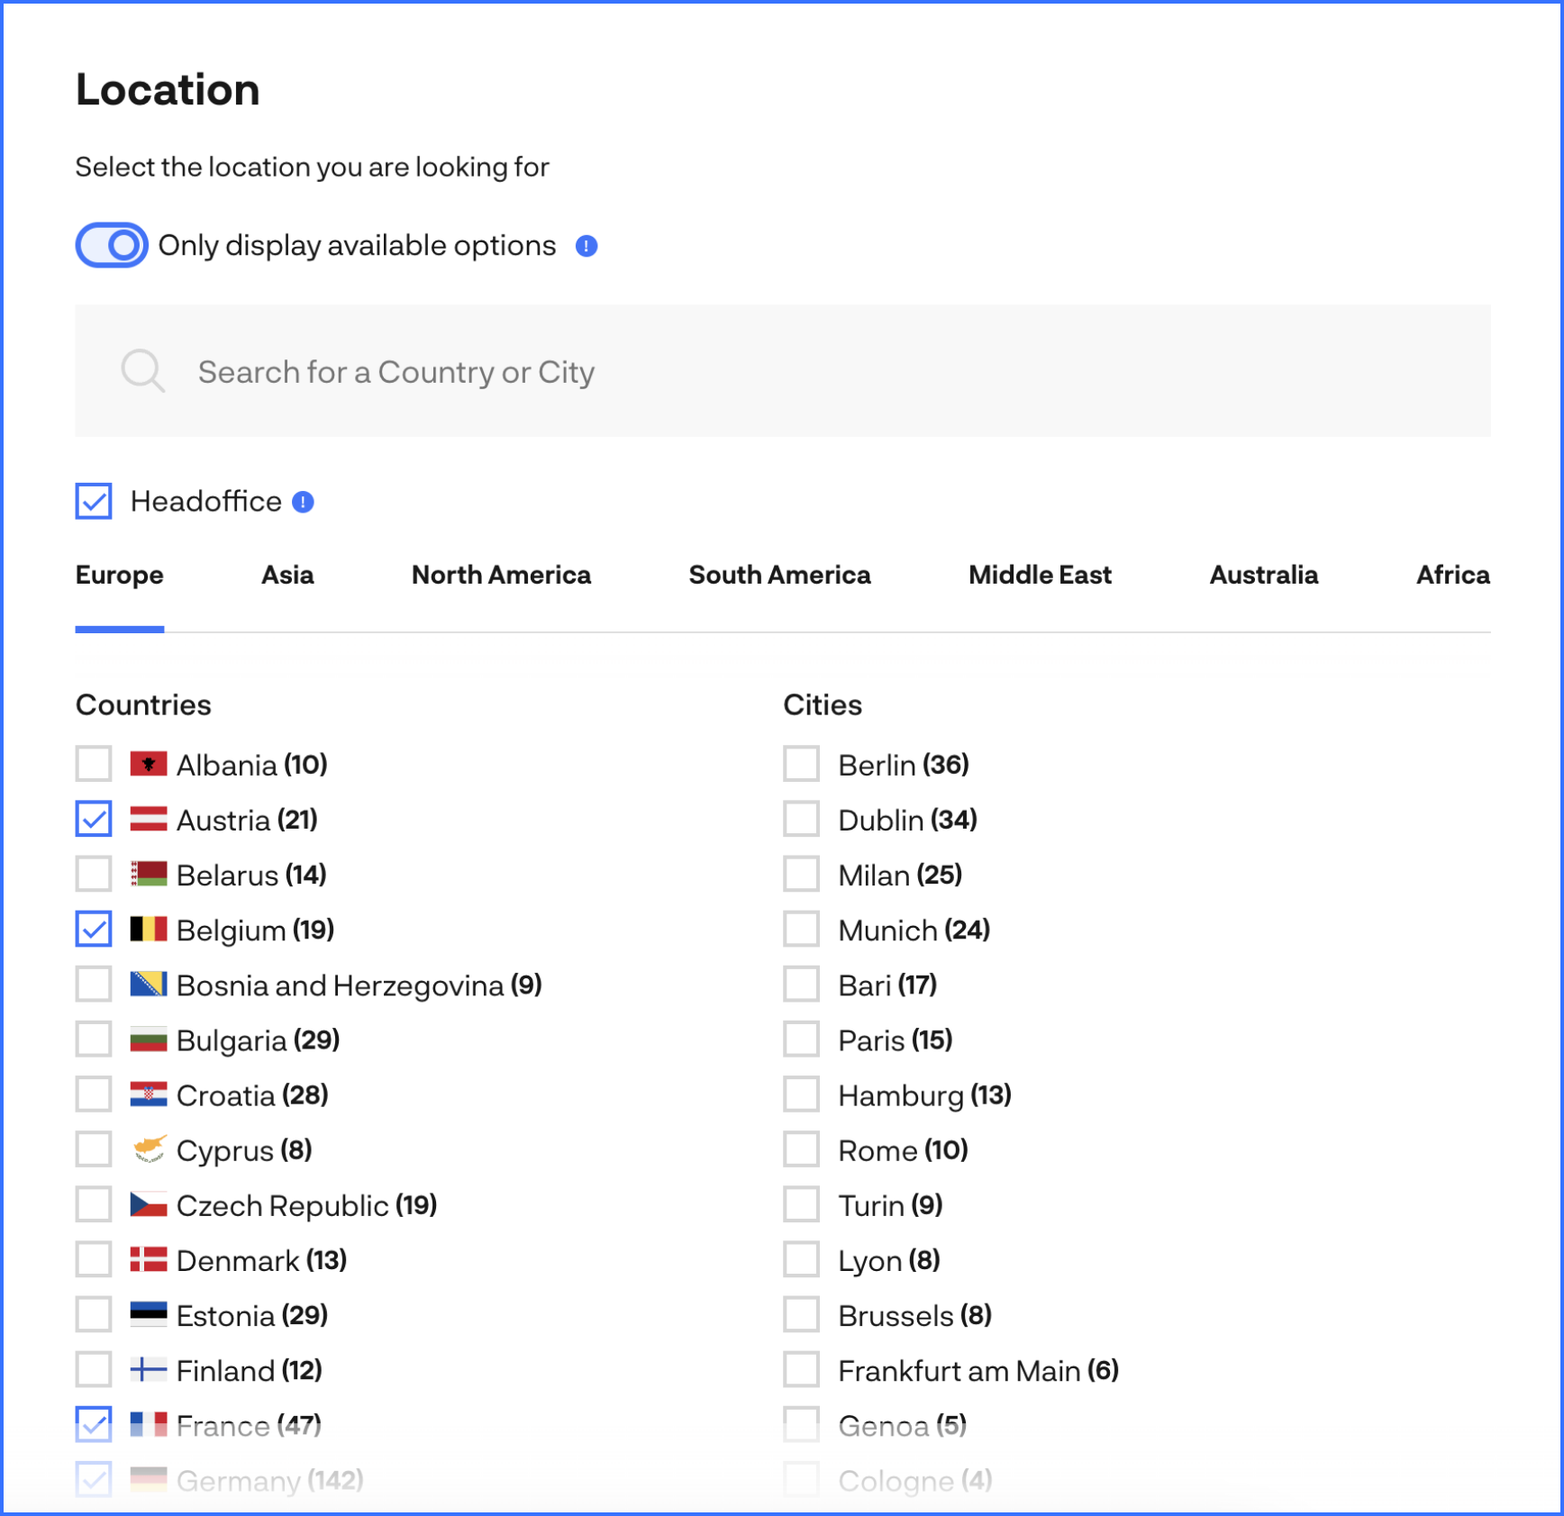Screen dimensions: 1564x1516
Task: Click the Estonia flag icon
Action: coord(149,1314)
